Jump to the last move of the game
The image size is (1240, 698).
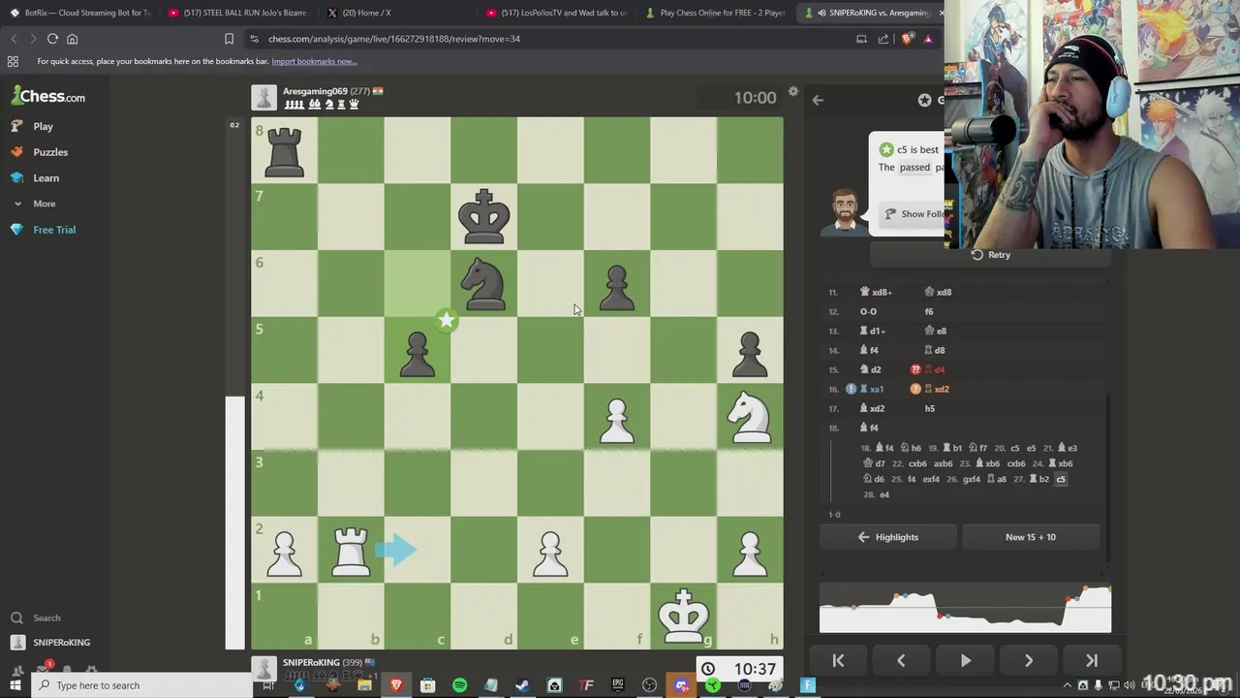(x=1092, y=660)
